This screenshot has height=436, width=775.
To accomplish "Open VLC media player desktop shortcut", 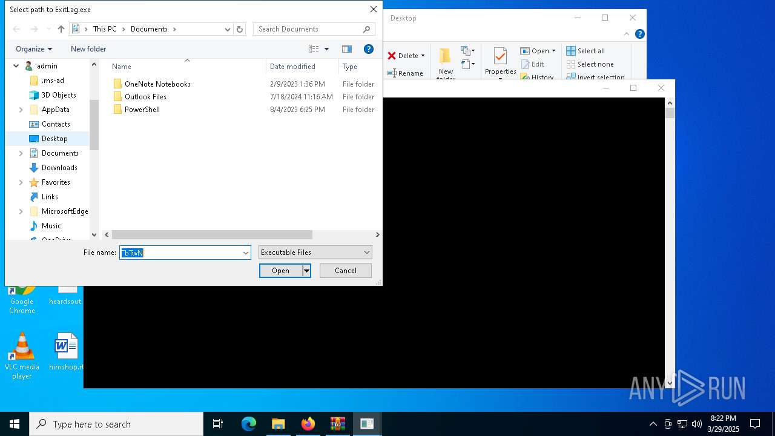I will coord(22,356).
